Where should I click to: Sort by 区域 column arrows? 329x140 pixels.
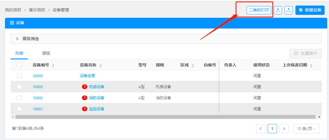click(x=193, y=65)
